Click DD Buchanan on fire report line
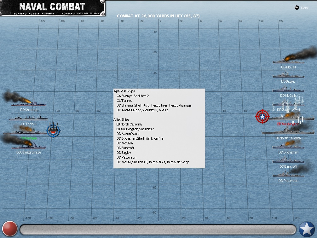The image size is (317, 238). [140, 138]
